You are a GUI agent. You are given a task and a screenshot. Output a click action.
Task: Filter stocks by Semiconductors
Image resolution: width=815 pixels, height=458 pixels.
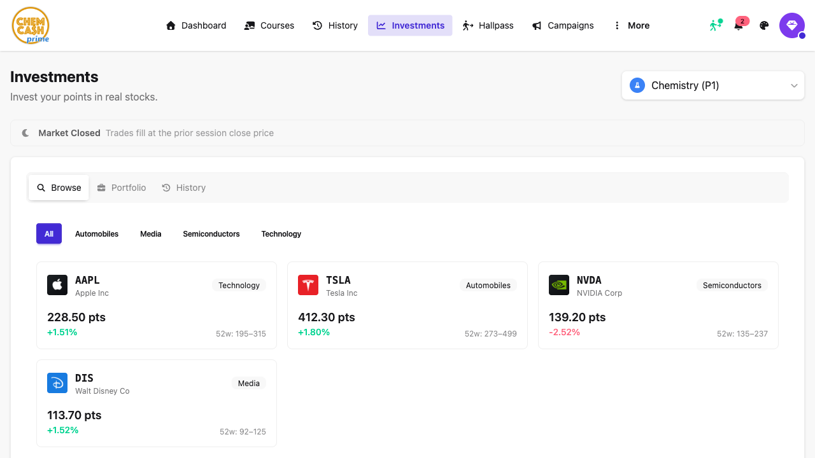tap(211, 233)
